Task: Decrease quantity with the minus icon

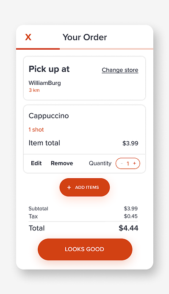Action: point(122,163)
